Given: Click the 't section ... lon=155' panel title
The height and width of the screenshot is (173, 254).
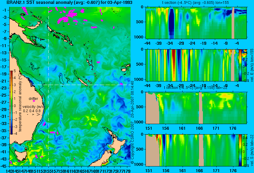Looking at the screenshot, I should (195, 3).
